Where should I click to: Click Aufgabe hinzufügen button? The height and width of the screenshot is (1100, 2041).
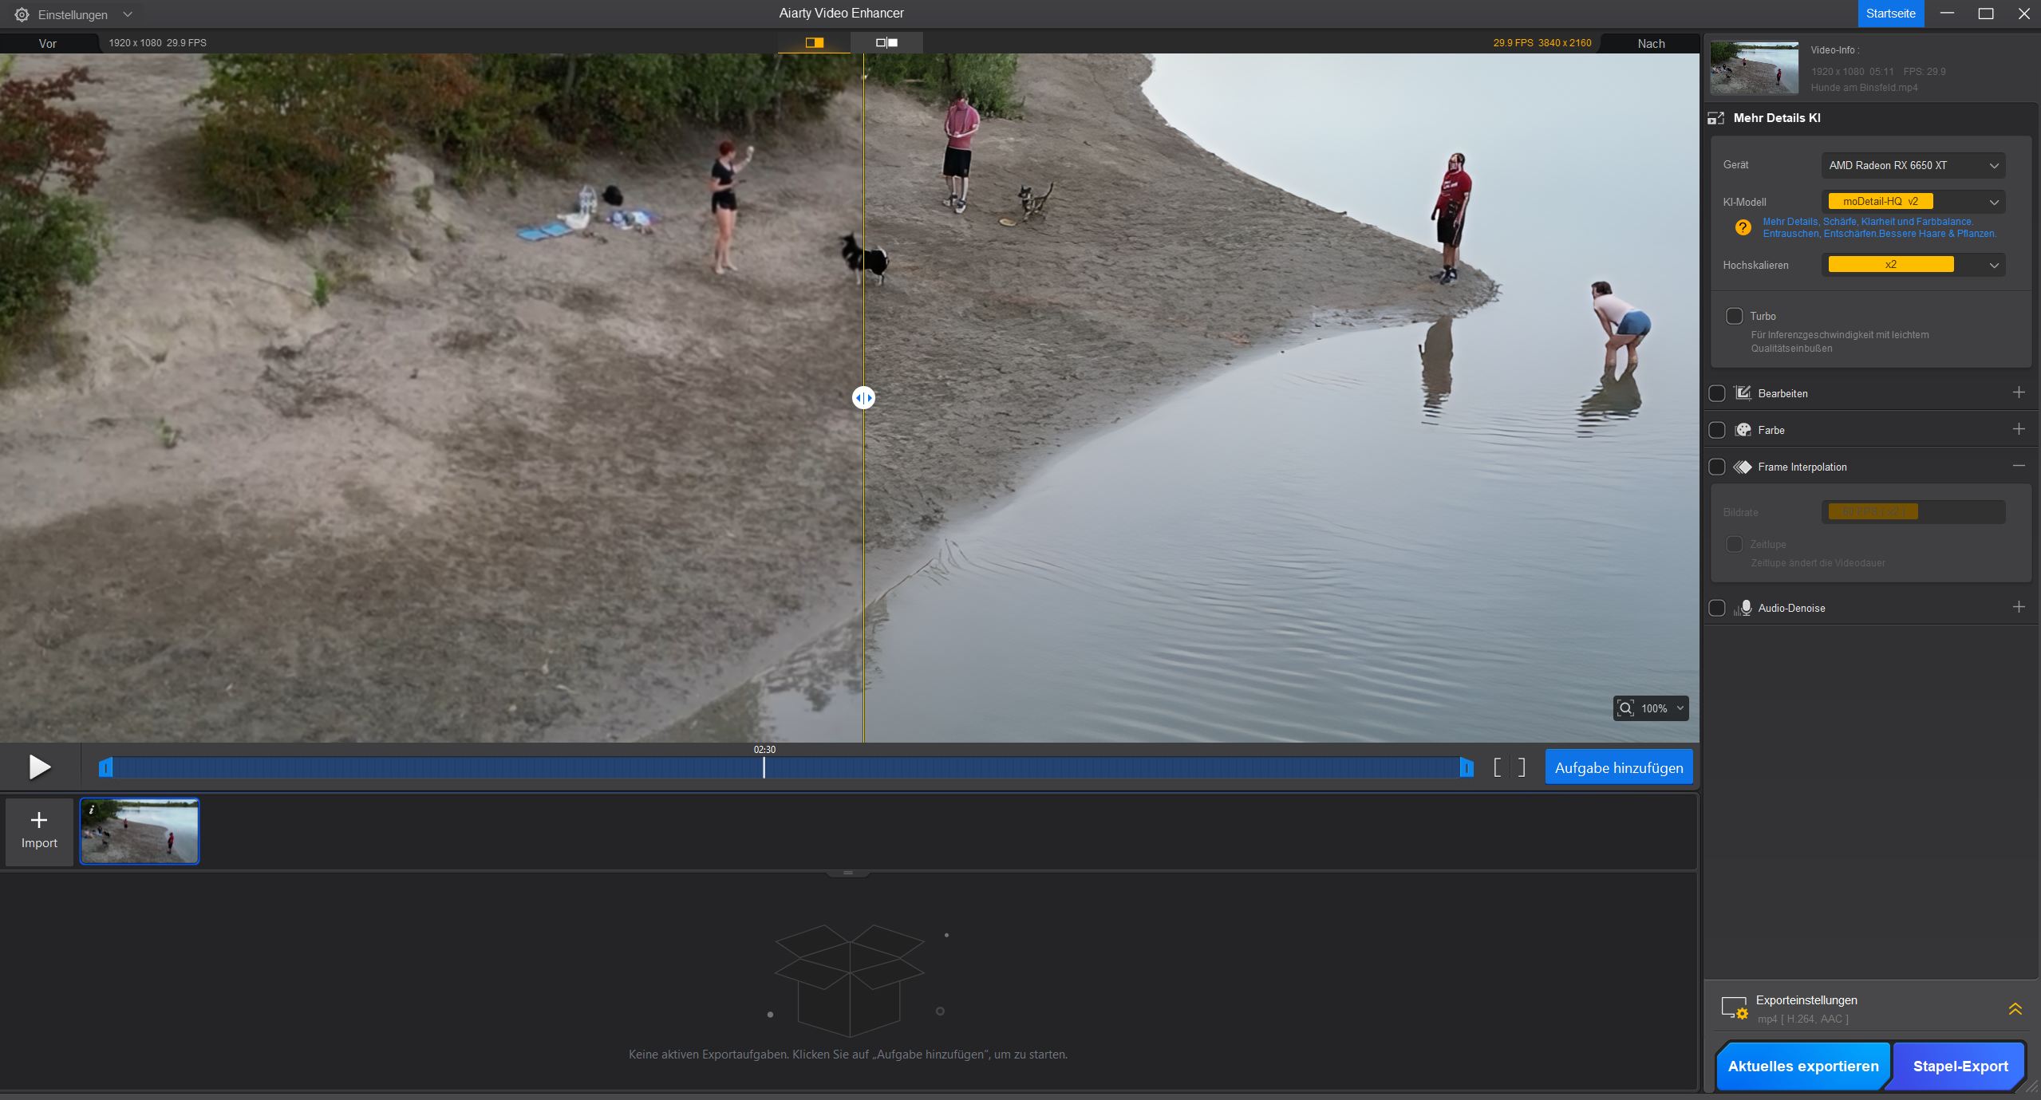pos(1618,767)
